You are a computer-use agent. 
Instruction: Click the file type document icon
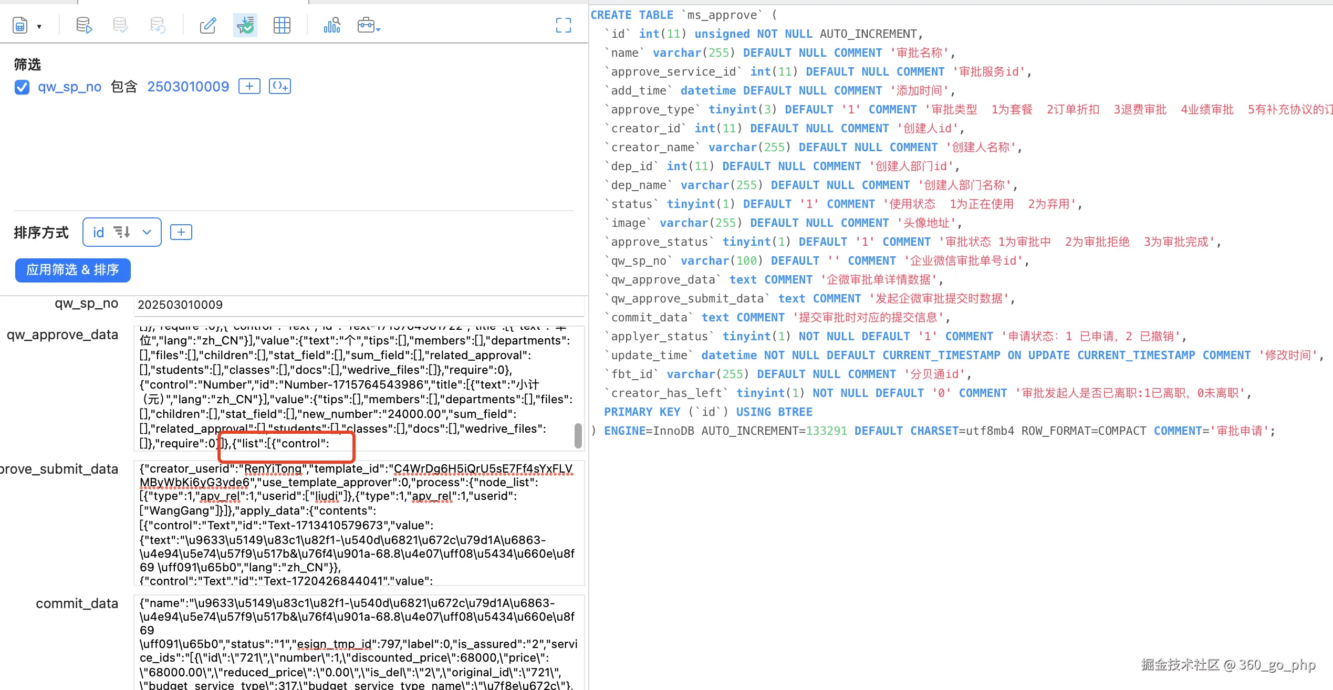tap(20, 25)
